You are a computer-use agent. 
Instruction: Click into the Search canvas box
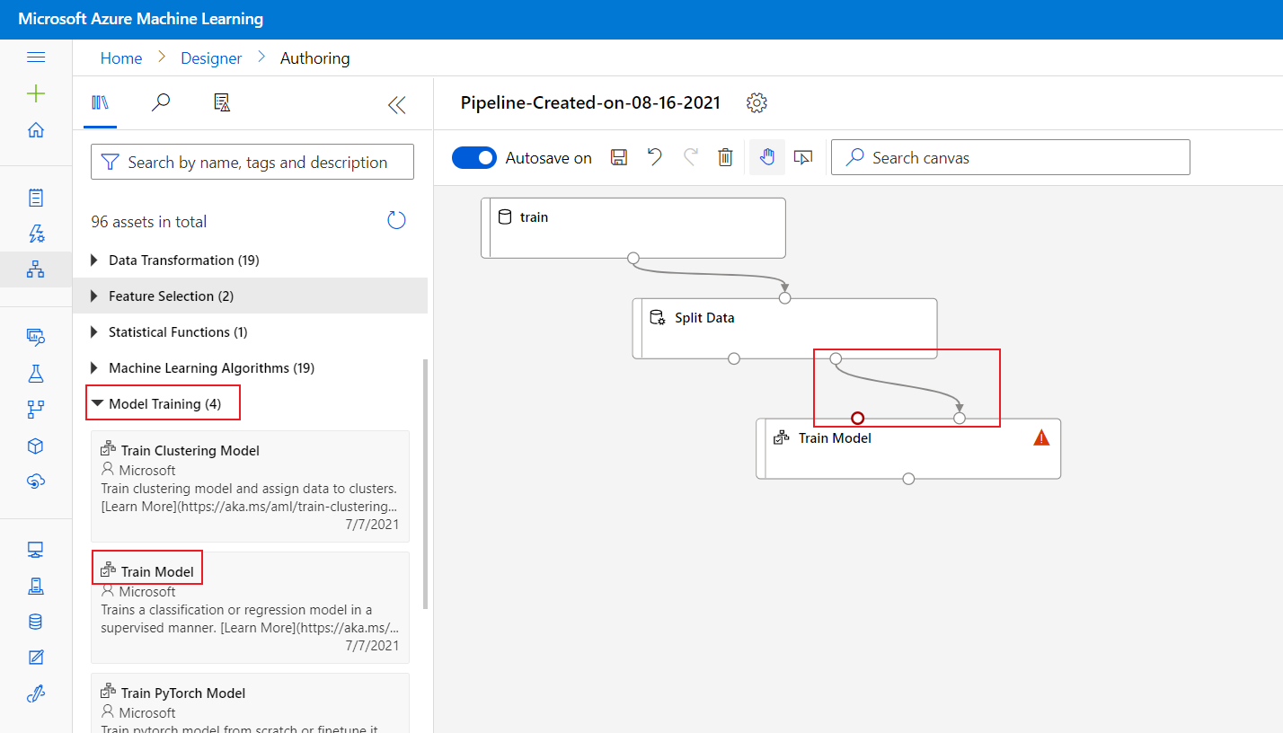click(1011, 157)
